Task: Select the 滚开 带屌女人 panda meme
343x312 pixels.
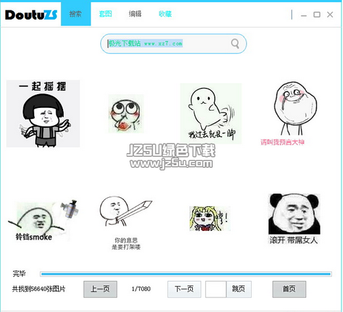Action: 294,219
